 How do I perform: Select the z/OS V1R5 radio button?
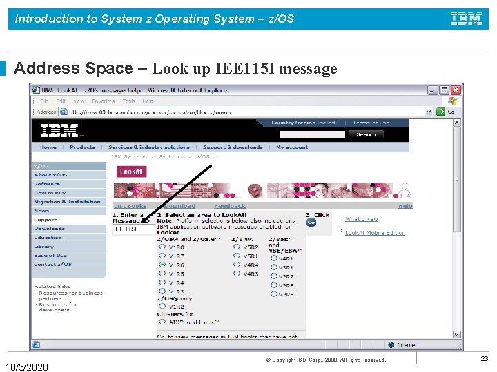point(162,273)
